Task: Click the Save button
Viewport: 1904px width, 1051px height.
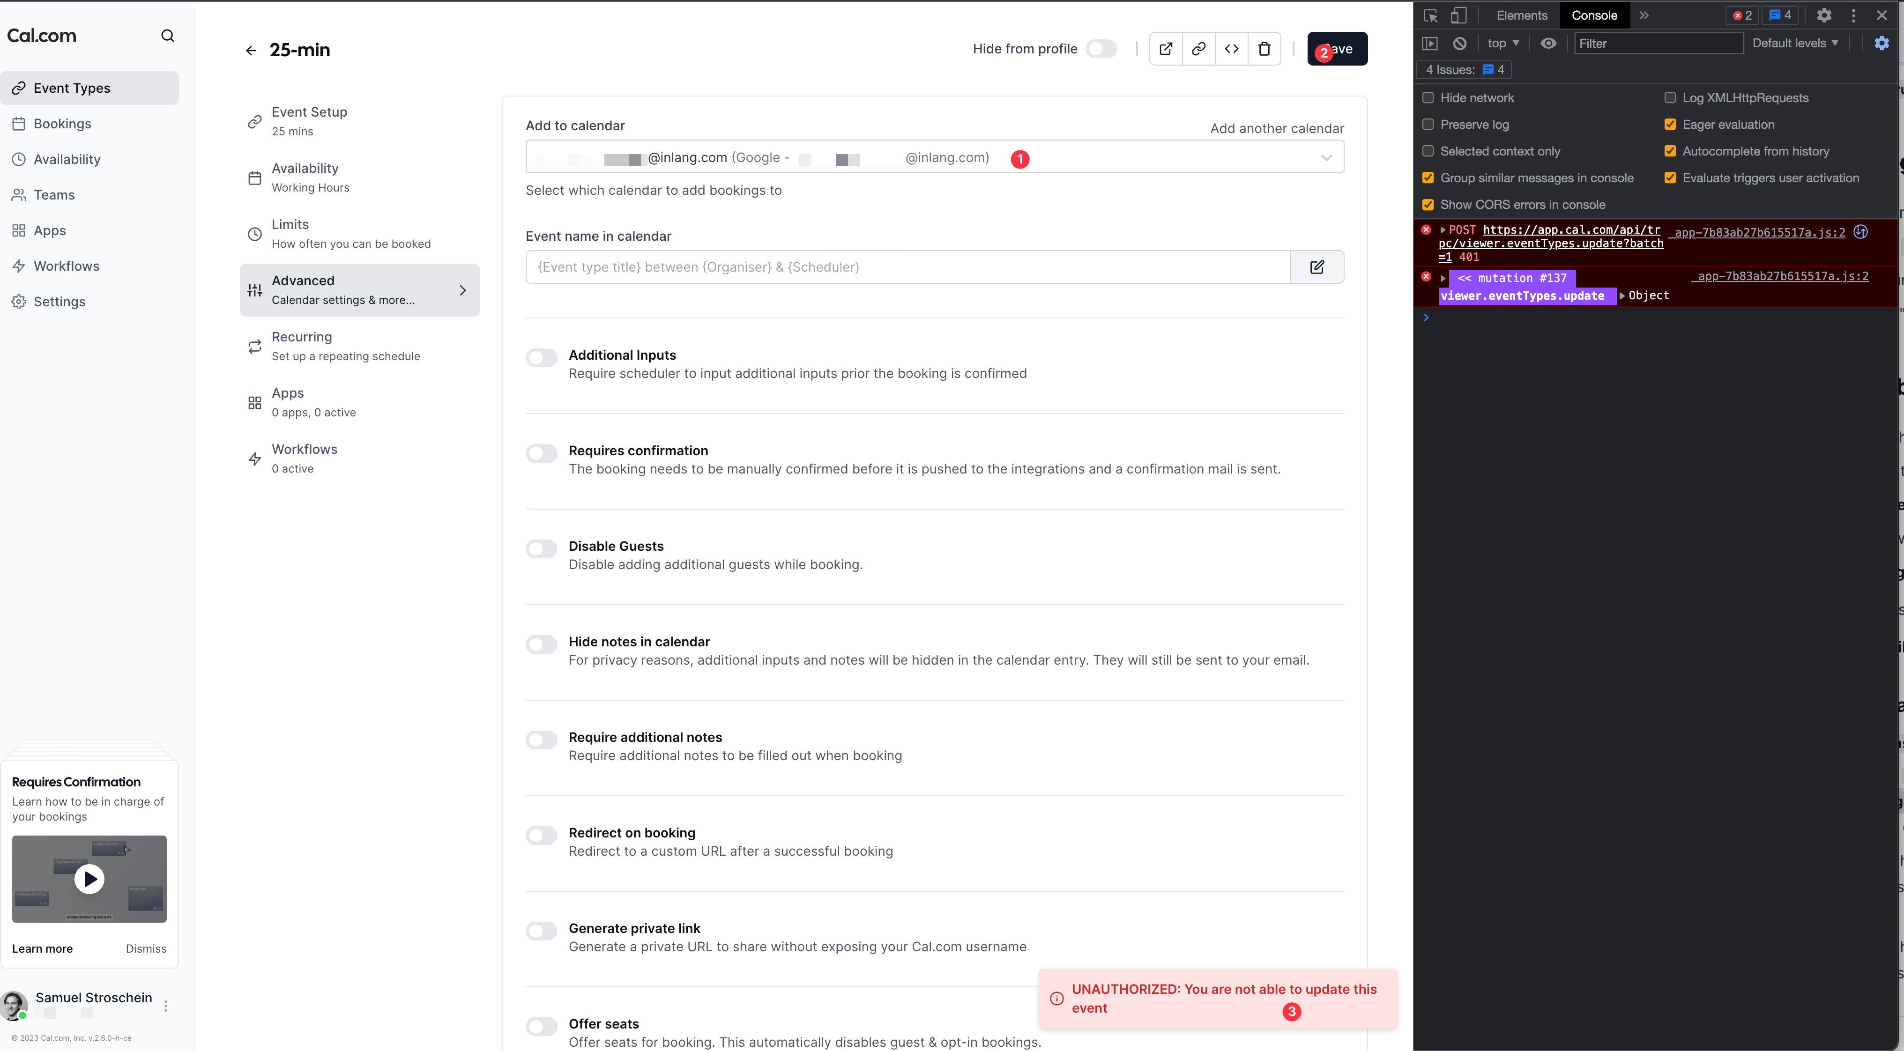Action: [1338, 49]
